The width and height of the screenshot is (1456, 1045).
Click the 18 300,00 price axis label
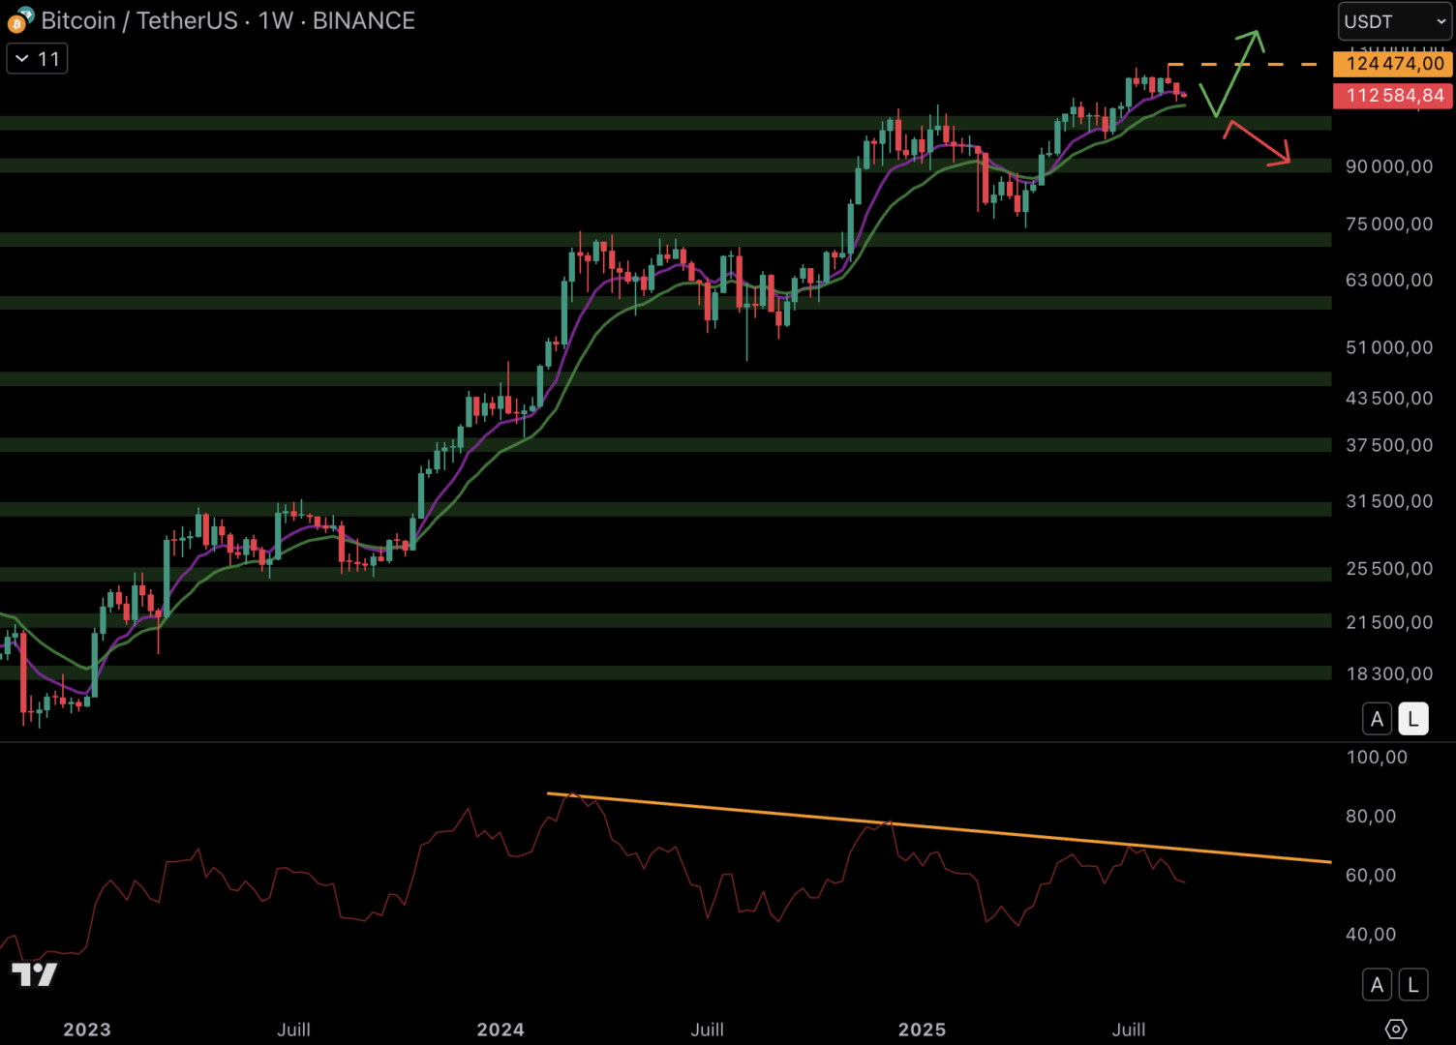pos(1389,673)
